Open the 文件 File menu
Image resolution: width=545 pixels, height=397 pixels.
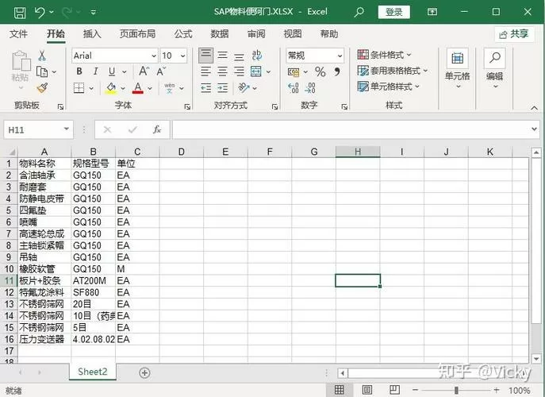(x=18, y=34)
